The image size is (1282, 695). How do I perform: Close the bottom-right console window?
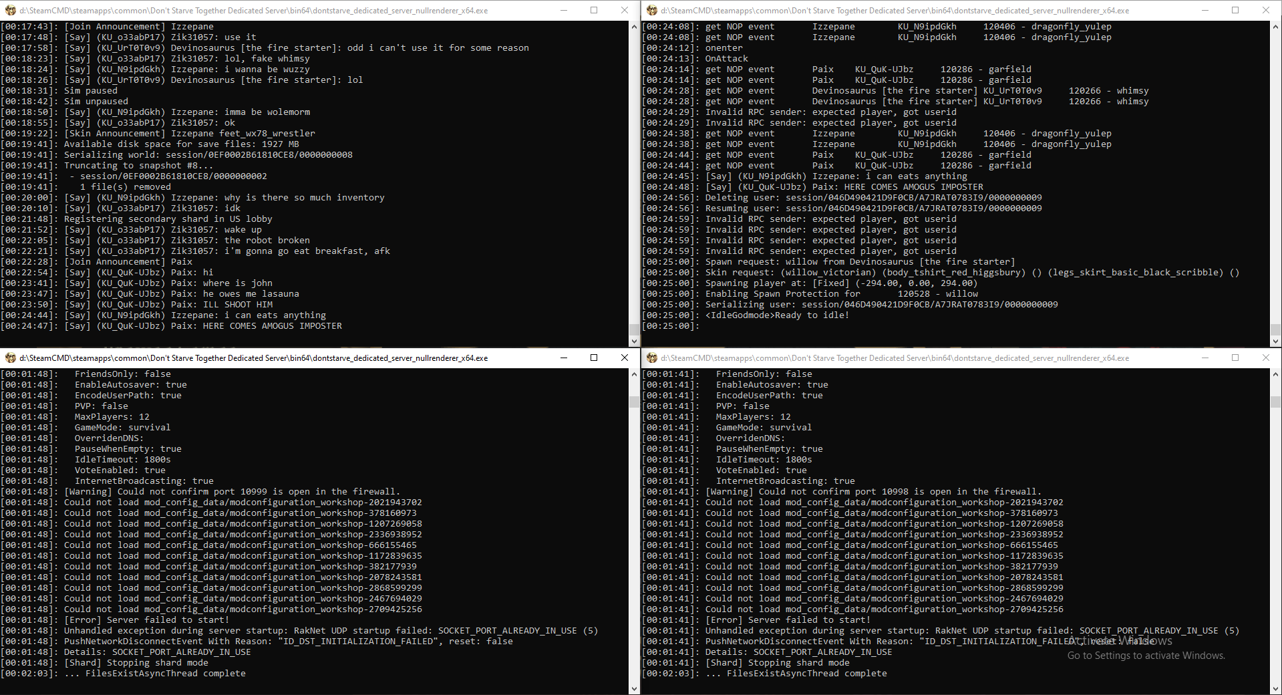tap(1266, 358)
